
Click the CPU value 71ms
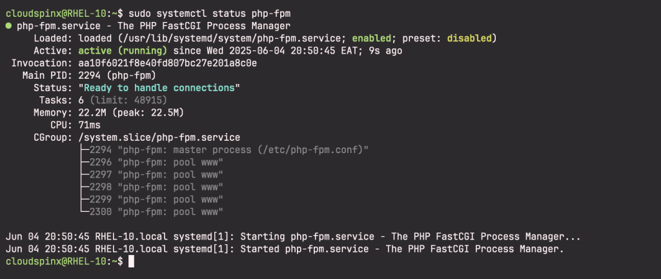89,125
